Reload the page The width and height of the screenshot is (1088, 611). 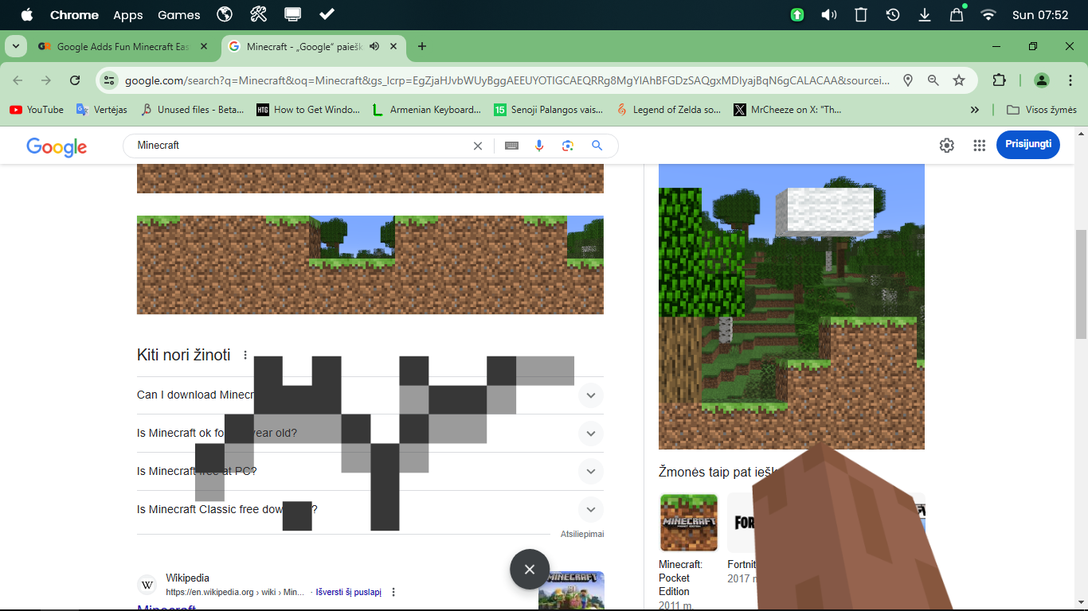pyautogui.click(x=75, y=80)
